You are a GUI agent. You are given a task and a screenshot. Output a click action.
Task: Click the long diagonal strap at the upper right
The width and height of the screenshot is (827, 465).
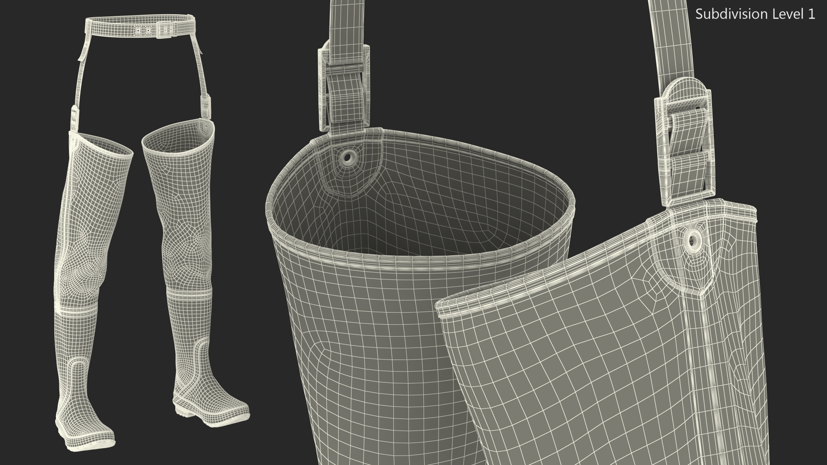[672, 39]
